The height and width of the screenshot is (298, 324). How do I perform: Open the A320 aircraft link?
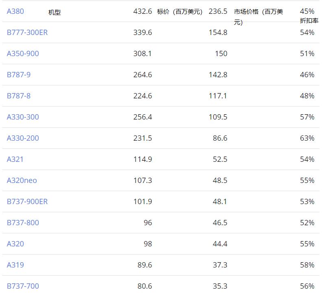click(x=15, y=244)
